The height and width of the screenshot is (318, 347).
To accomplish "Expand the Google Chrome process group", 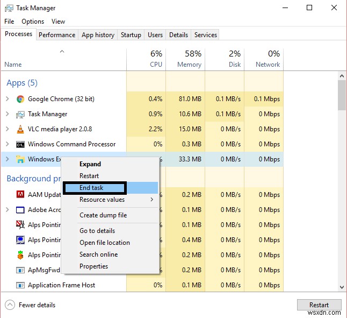I will [x=8, y=99].
